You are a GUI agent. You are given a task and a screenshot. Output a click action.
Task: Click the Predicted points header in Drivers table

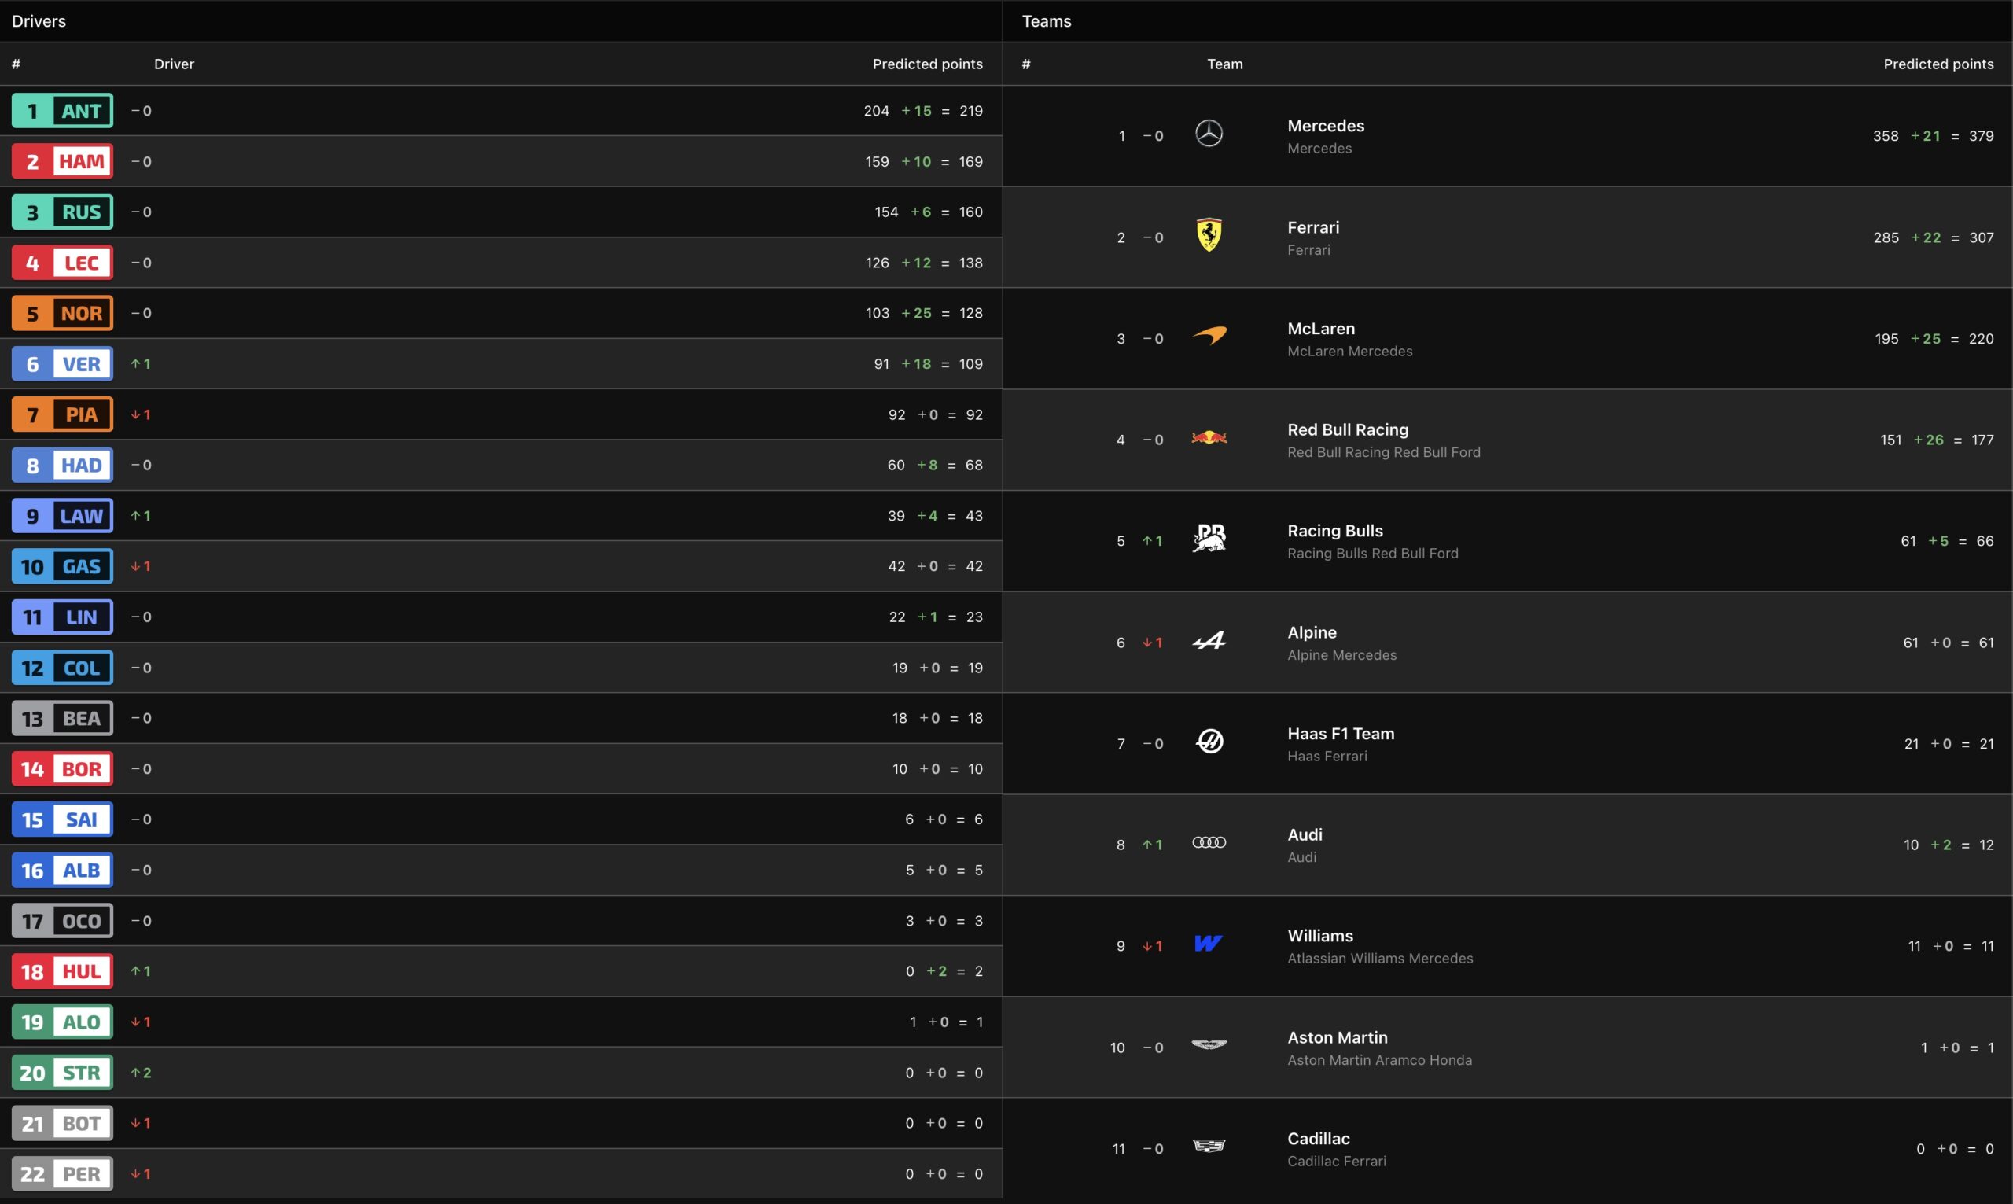point(927,64)
